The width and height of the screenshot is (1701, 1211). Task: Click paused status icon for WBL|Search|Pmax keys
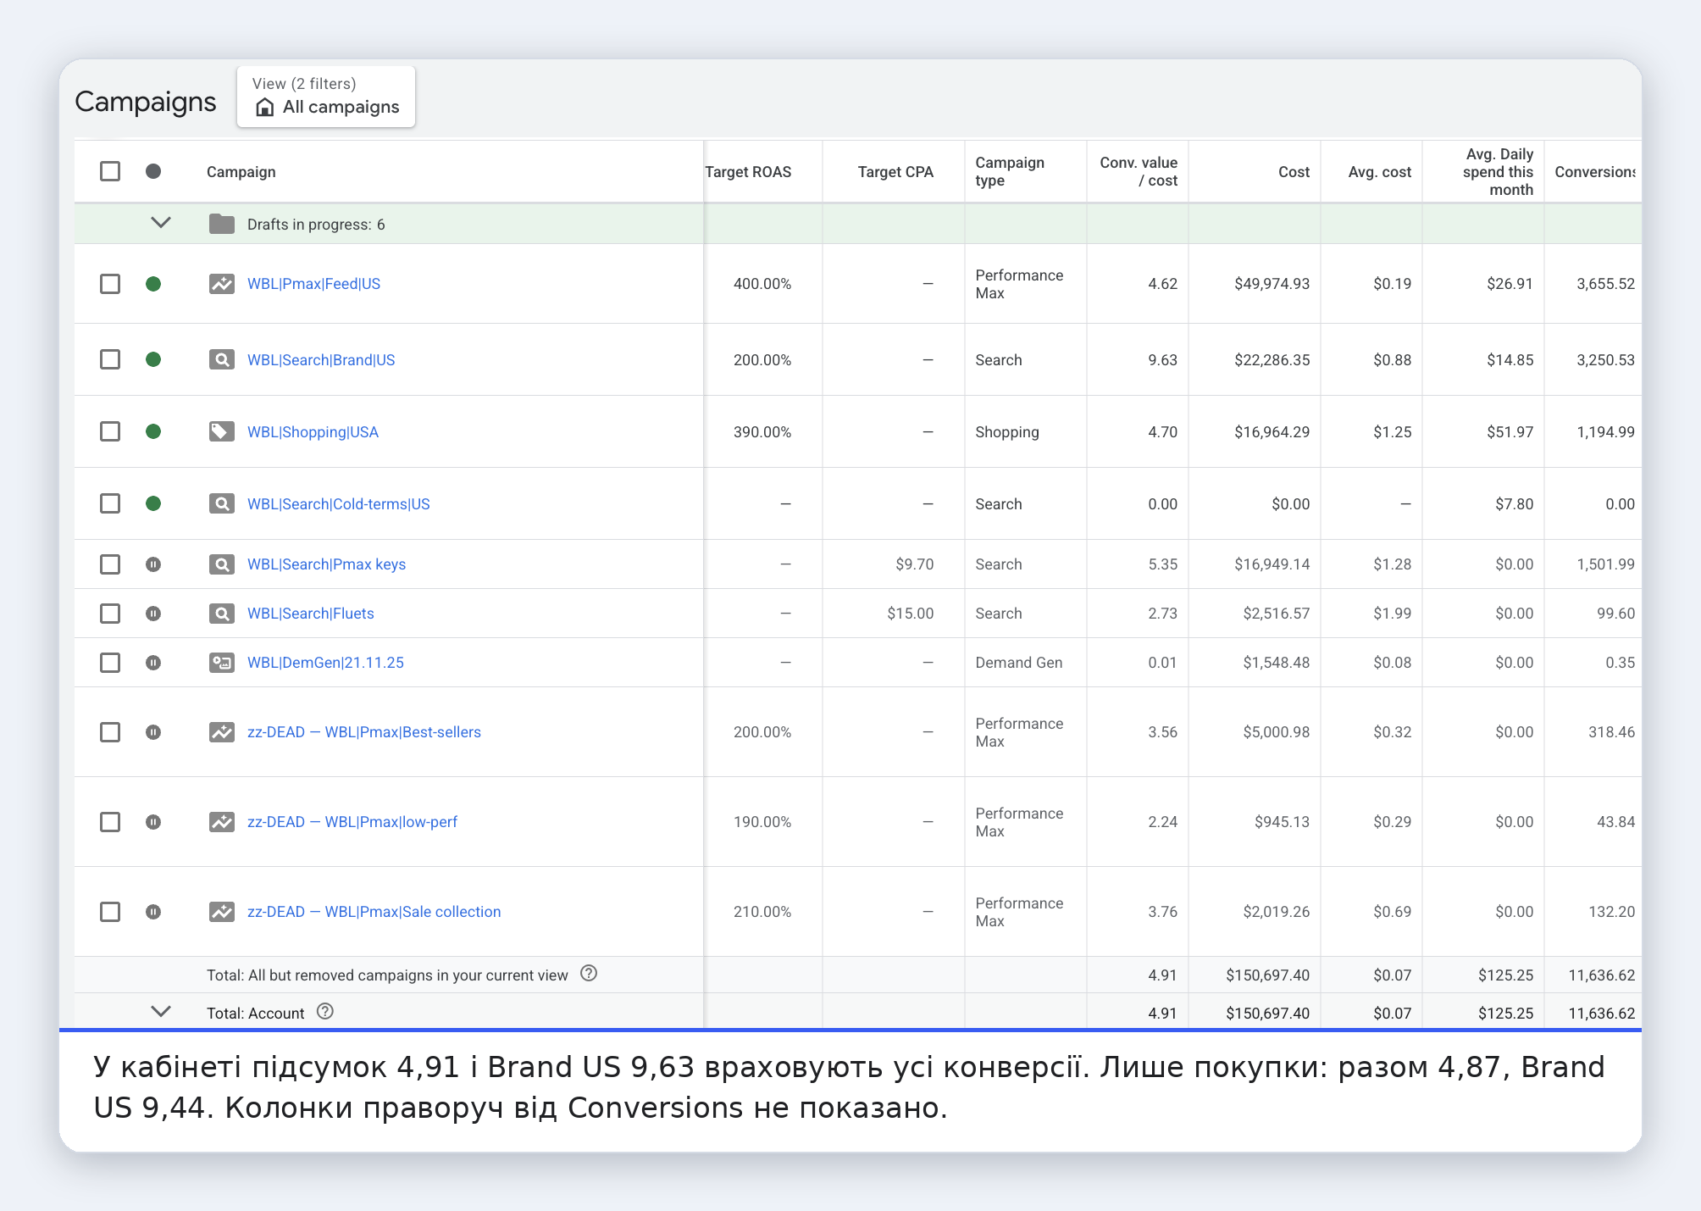[x=153, y=564]
